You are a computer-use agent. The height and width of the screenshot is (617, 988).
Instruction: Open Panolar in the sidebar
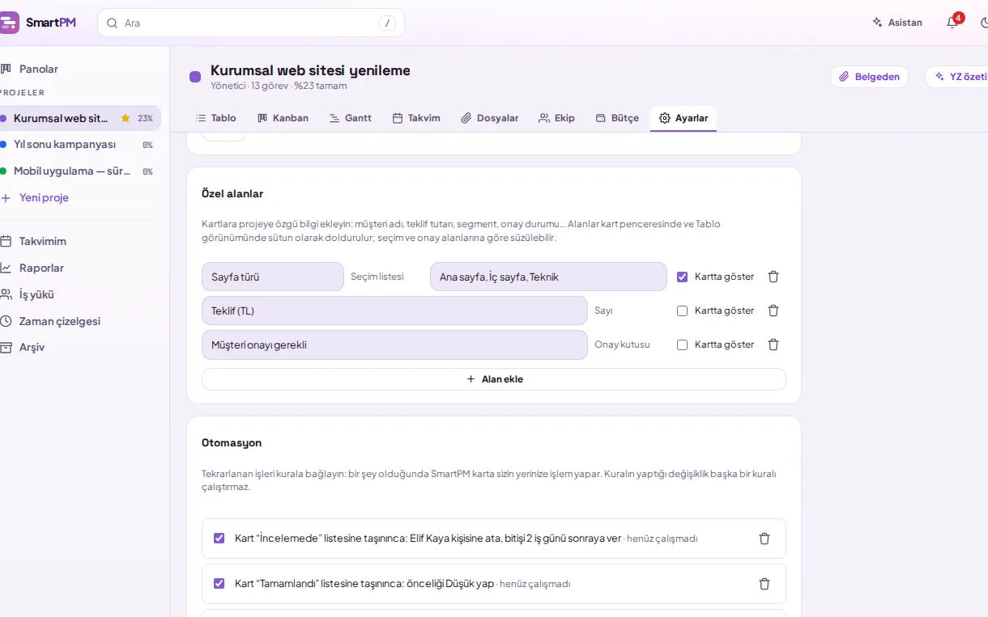point(80,70)
